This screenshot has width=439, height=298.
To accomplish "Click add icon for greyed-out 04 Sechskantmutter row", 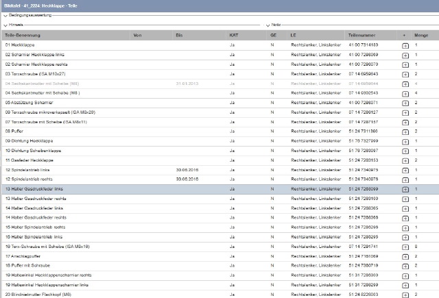I will pos(405,84).
